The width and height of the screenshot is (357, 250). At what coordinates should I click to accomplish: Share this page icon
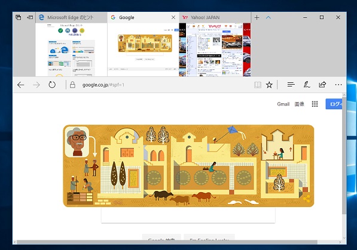(322, 85)
